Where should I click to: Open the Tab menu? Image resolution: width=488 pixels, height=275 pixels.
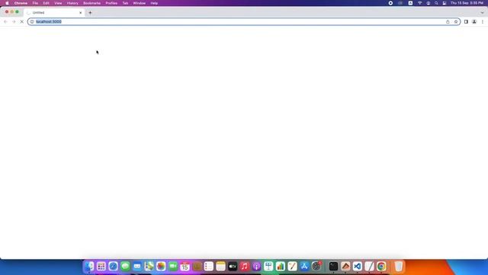[x=125, y=3]
